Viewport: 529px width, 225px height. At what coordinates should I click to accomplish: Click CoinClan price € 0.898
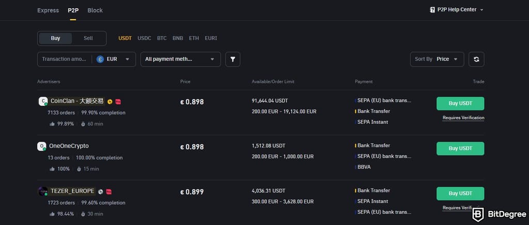[192, 102]
